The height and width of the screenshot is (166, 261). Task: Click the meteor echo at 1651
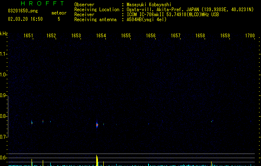(32, 122)
